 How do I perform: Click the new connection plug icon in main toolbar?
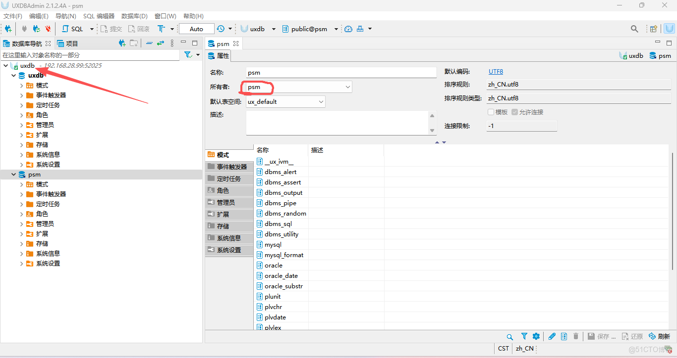tap(8, 29)
